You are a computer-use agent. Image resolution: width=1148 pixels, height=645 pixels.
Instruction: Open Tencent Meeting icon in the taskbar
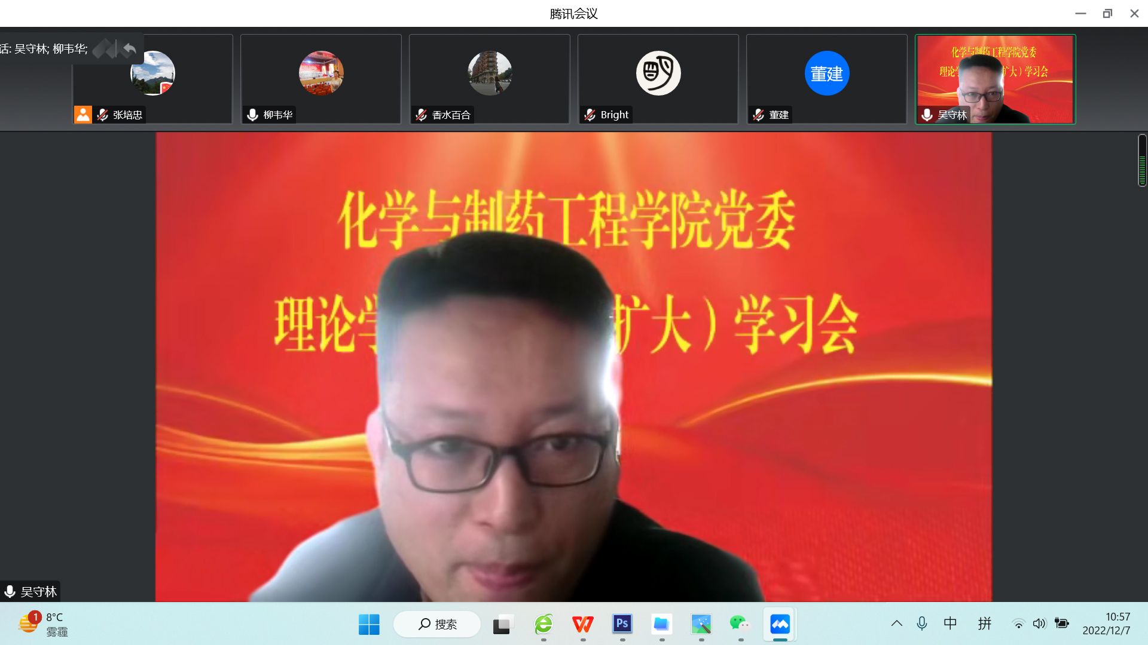click(780, 624)
